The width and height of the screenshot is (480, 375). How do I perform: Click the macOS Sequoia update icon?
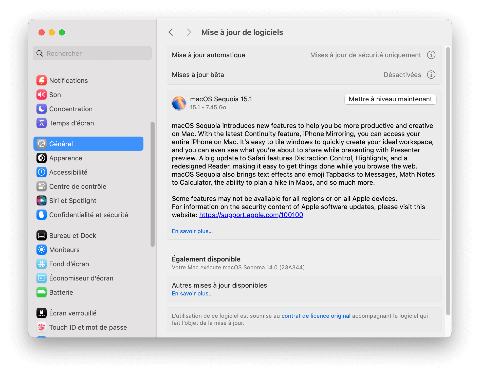[x=179, y=103]
